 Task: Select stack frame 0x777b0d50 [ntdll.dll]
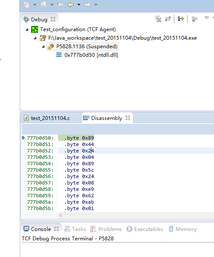pyautogui.click(x=91, y=55)
